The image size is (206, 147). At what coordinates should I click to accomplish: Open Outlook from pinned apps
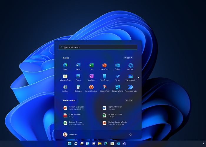pos(117,67)
